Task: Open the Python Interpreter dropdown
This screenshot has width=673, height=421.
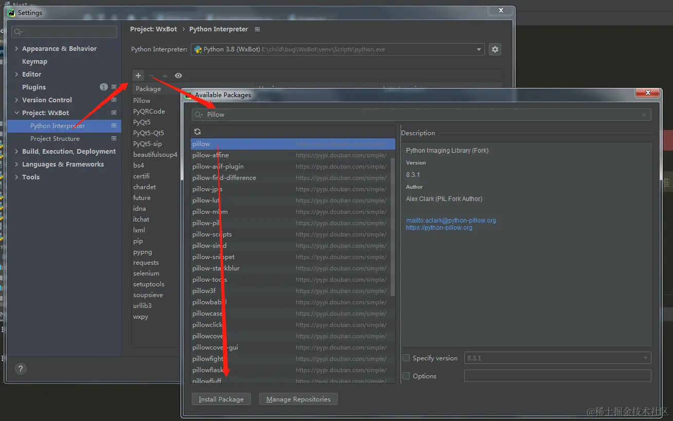Action: 337,49
